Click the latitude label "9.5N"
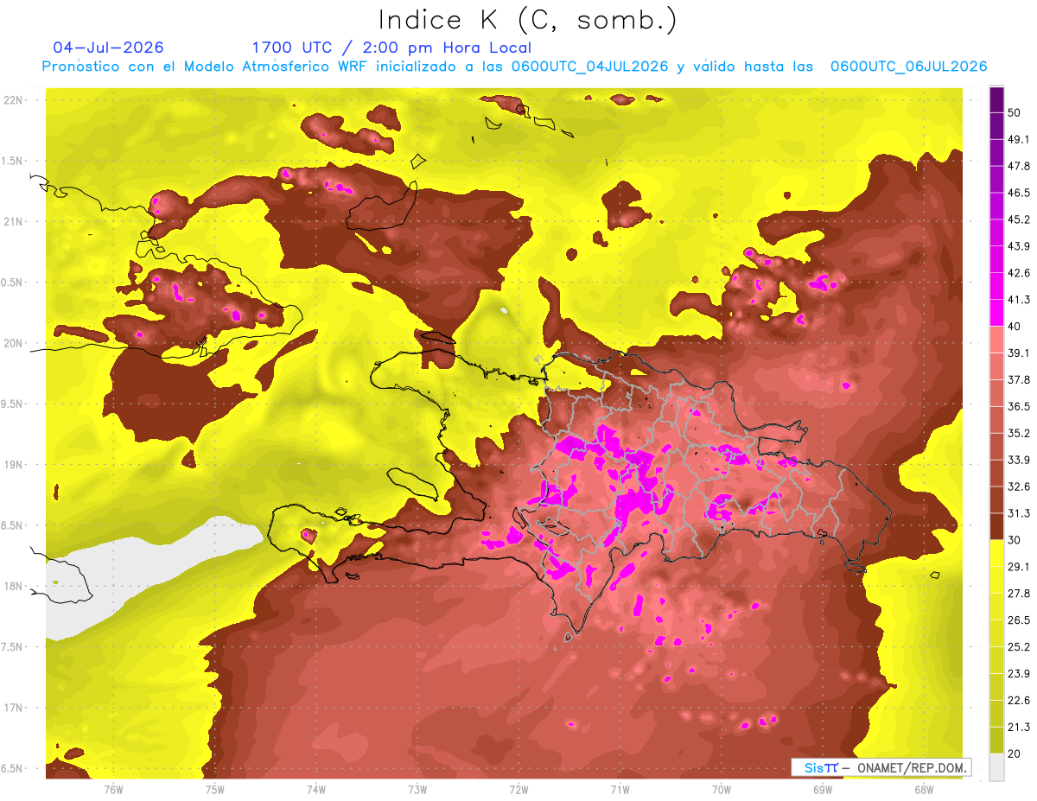 pos(12,404)
